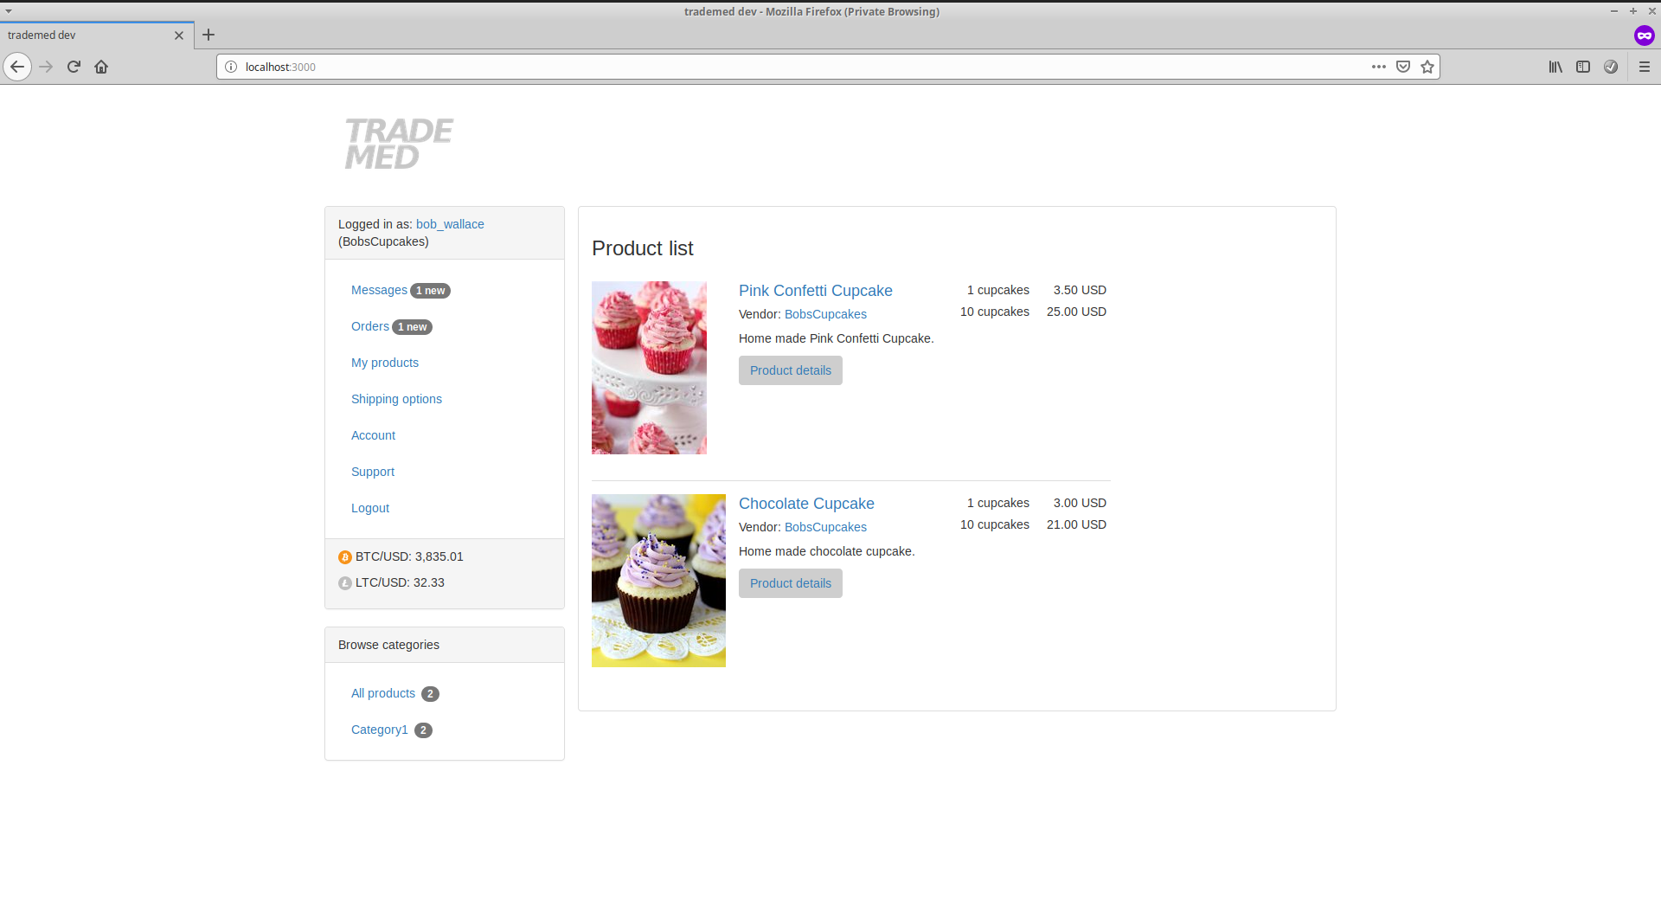Toggle the browser sidebar view
1661x913 pixels.
(1583, 67)
